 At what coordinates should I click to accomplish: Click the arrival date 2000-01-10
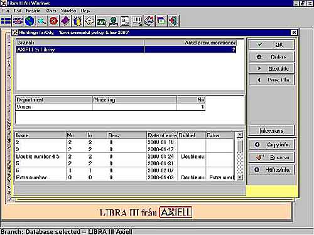pos(161,142)
